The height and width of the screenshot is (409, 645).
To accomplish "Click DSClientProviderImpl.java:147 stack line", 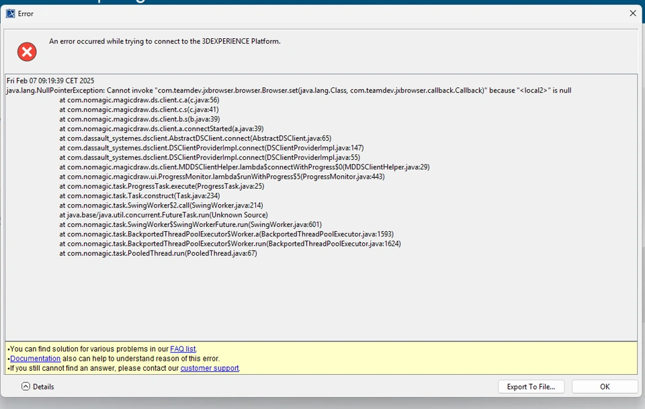I will [212, 148].
